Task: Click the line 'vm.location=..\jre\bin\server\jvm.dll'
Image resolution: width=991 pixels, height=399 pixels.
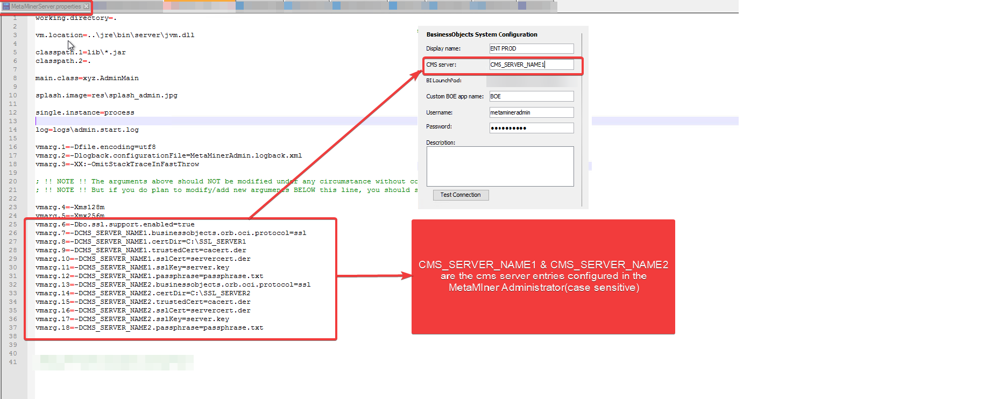Action: coord(115,35)
